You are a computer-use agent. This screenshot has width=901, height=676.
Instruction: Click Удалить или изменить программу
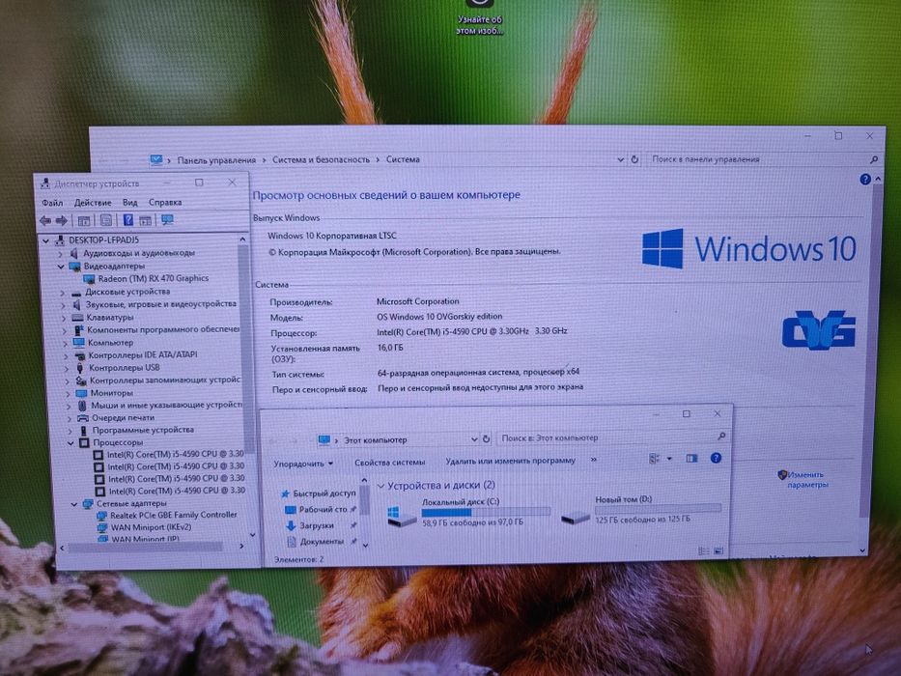510,461
